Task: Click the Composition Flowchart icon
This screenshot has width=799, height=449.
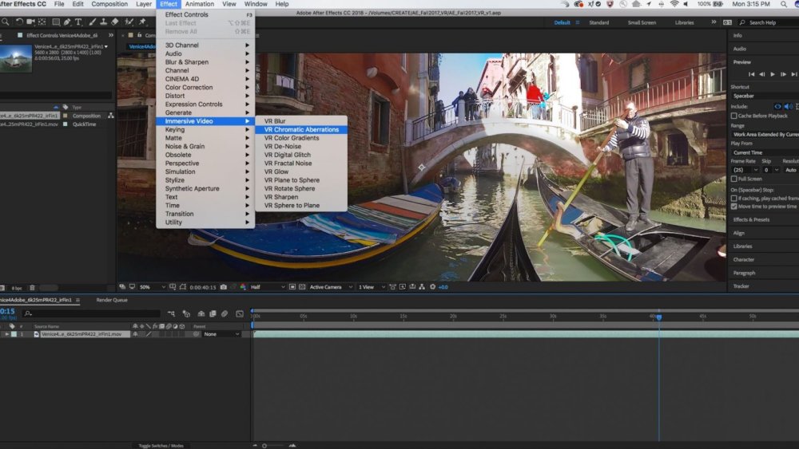Action: pyautogui.click(x=422, y=287)
